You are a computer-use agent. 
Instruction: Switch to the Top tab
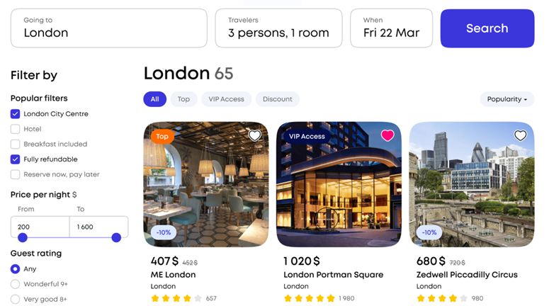point(183,99)
